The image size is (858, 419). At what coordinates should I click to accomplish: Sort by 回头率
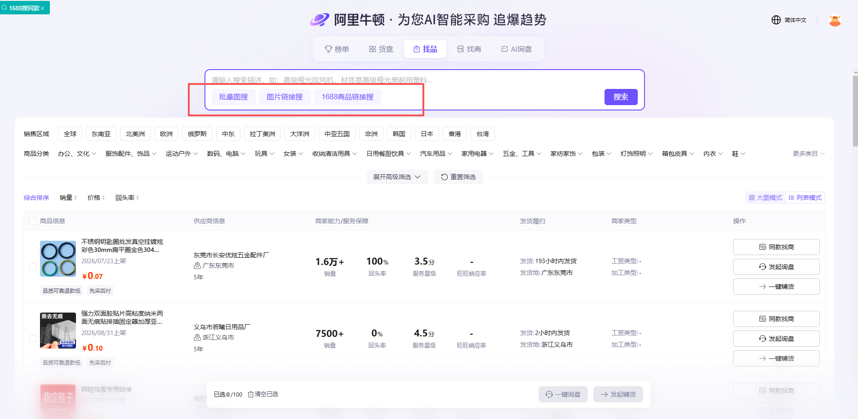click(x=127, y=198)
